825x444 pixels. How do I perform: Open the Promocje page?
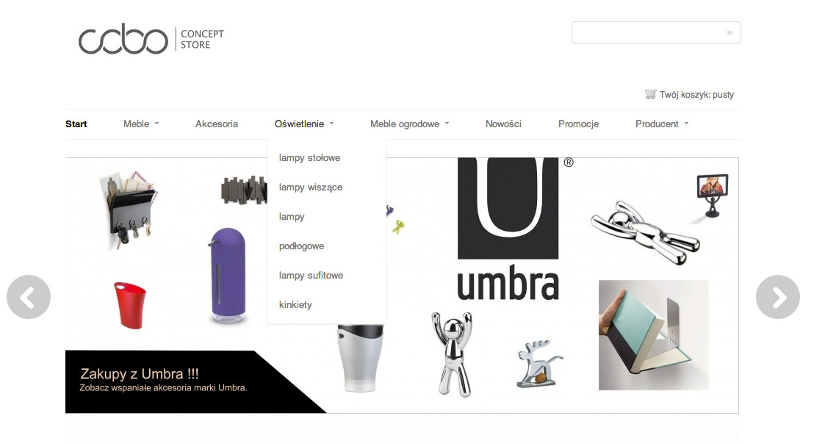[578, 123]
